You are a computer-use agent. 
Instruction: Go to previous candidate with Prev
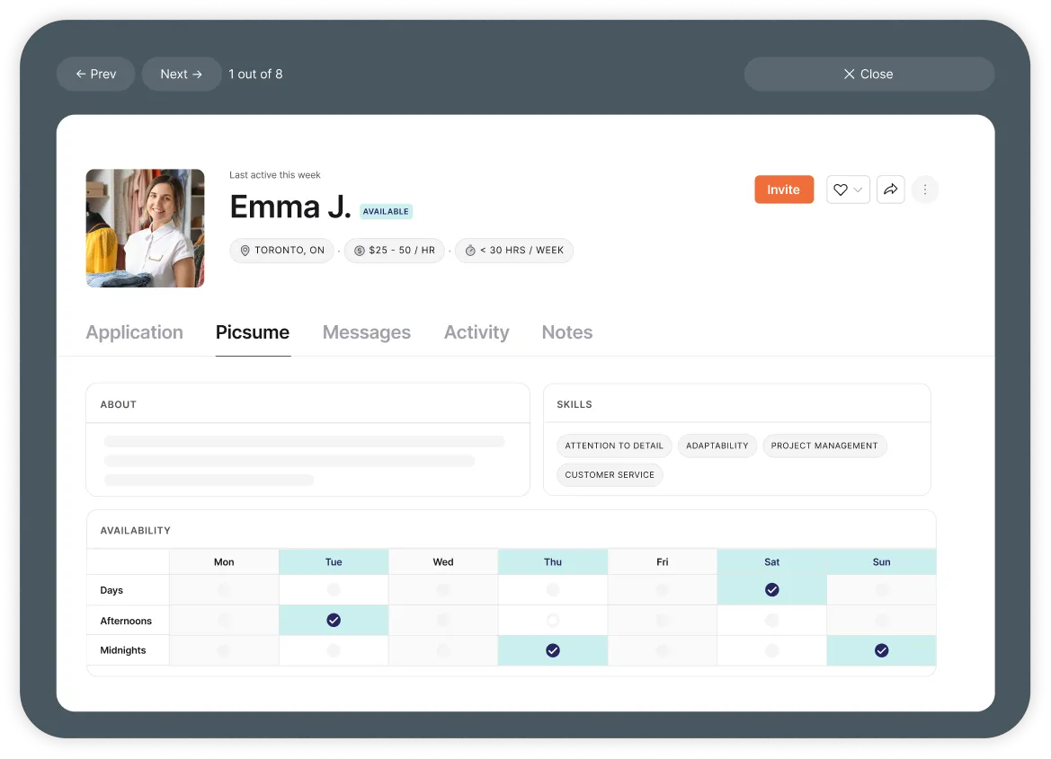click(96, 75)
